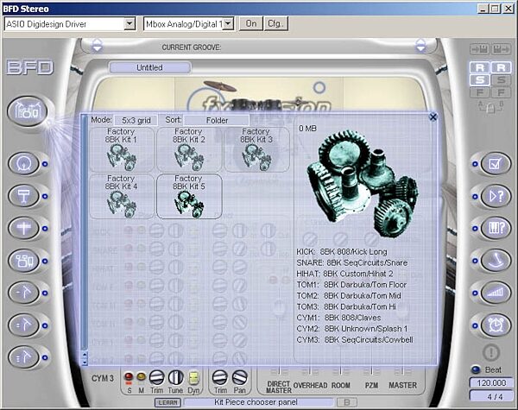The image size is (518, 410).
Task: Mute CYM 3 with the yellow M light
Action: click(x=141, y=376)
